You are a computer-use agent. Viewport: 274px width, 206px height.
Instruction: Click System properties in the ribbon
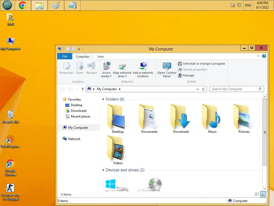[193, 69]
